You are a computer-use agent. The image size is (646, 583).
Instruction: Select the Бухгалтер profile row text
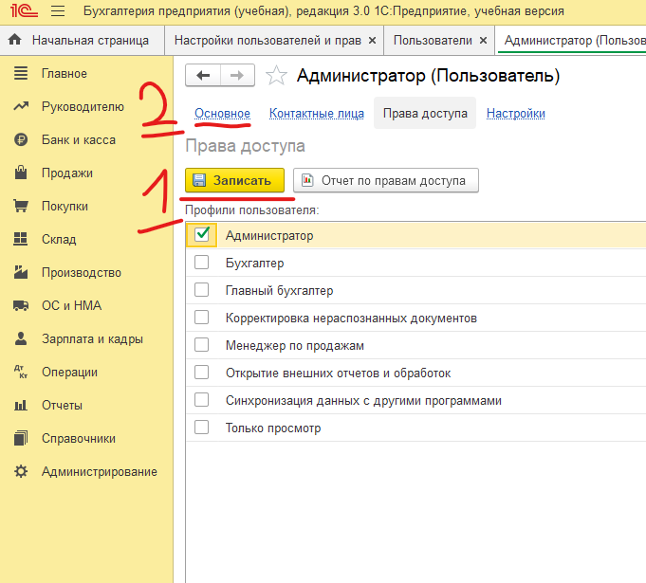pos(254,264)
